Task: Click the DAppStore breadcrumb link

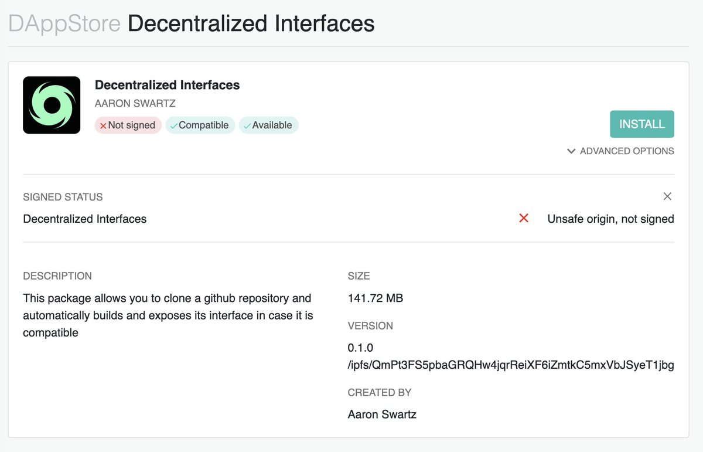Action: pos(64,23)
